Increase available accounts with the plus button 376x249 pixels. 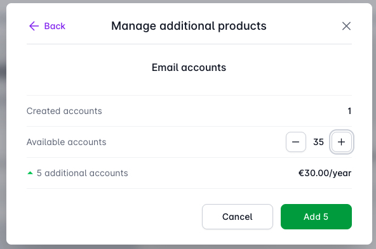pos(341,142)
